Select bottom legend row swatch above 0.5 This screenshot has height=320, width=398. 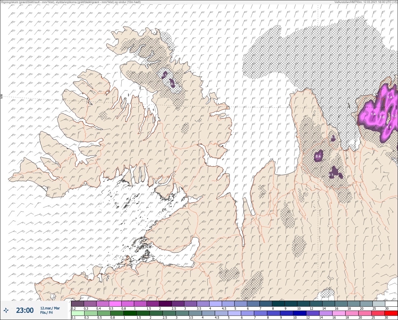pyautogui.click(x=104, y=313)
